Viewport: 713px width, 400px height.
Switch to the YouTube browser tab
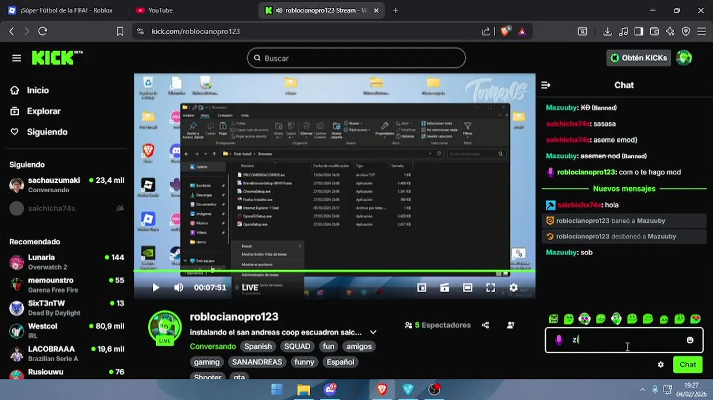tap(160, 10)
